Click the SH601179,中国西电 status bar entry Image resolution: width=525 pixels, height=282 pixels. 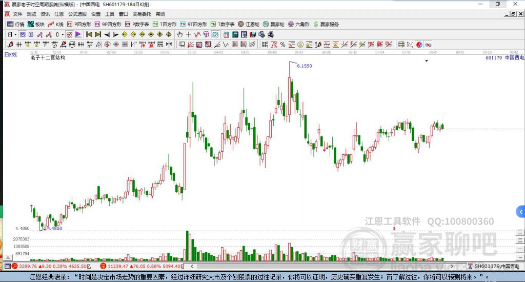[494, 266]
